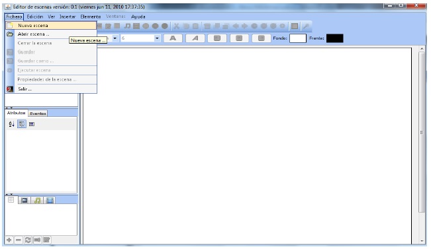Screen dimensions: 431x249
Task: Switch to the Eventos tab
Action: (x=38, y=114)
